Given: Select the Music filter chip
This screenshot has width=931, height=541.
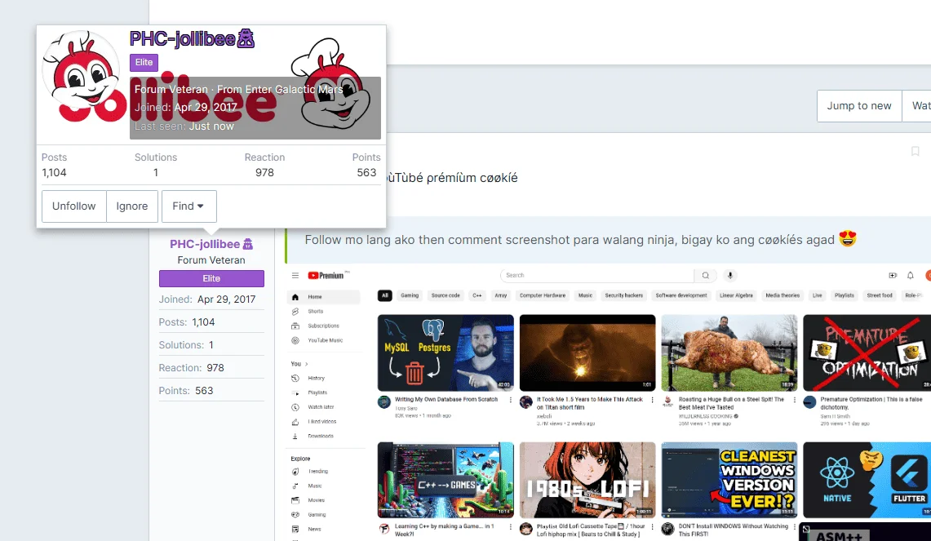Looking at the screenshot, I should pos(585,295).
